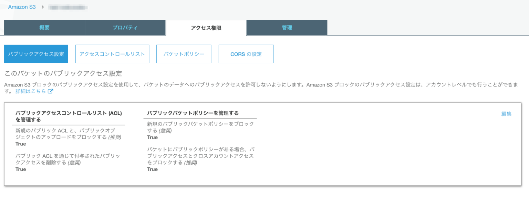View the バケットポリシー section
This screenshot has height=201, width=529.
coord(184,54)
